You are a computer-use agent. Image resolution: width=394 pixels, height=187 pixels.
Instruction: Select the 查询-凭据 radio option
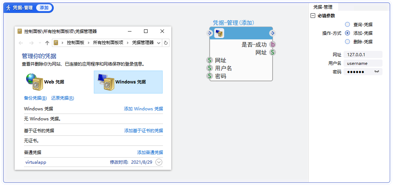tap(347, 24)
